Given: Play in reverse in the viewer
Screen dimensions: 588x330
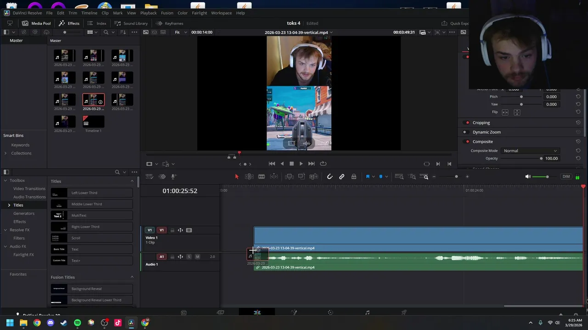Looking at the screenshot, I should coord(282,164).
